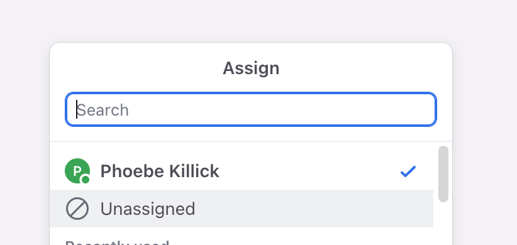Select Phoebe Killick's green P avatar
This screenshot has height=245, width=517.
point(77,171)
